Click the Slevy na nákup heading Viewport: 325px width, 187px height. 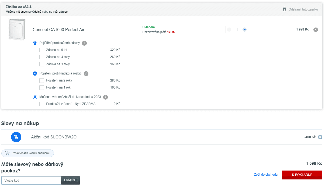coord(20,123)
